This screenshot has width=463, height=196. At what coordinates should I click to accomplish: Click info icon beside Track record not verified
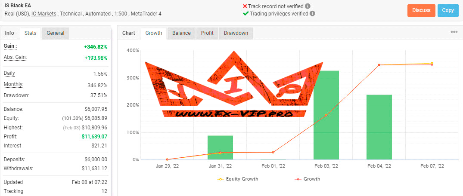pyautogui.click(x=308, y=6)
